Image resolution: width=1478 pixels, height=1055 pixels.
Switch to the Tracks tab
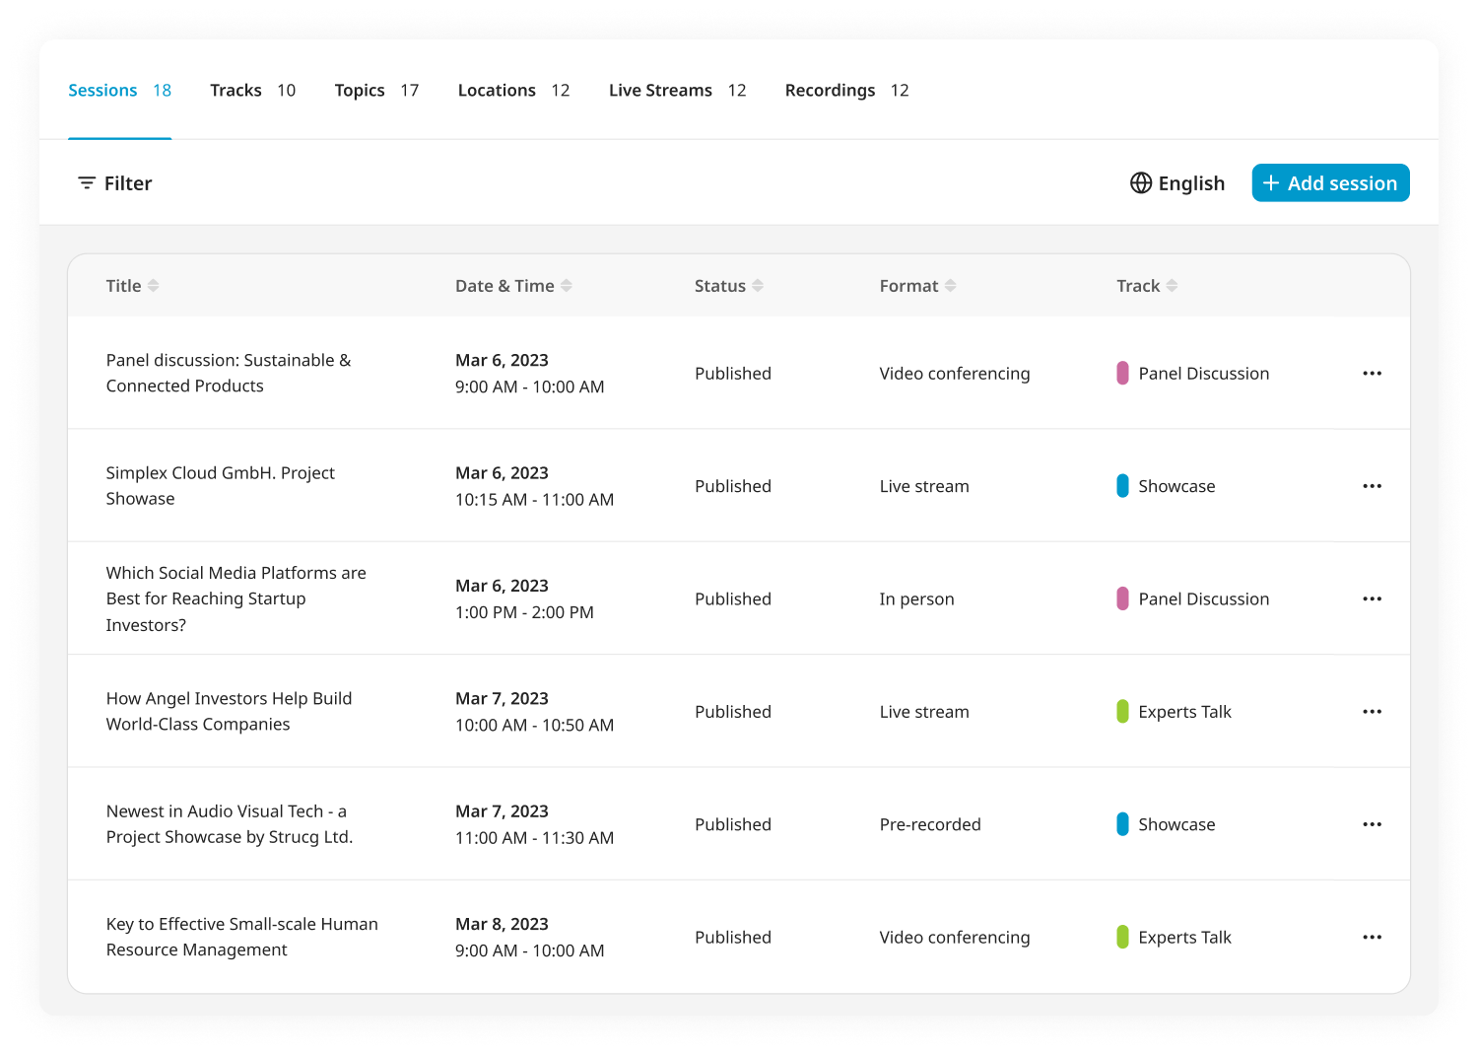(252, 90)
